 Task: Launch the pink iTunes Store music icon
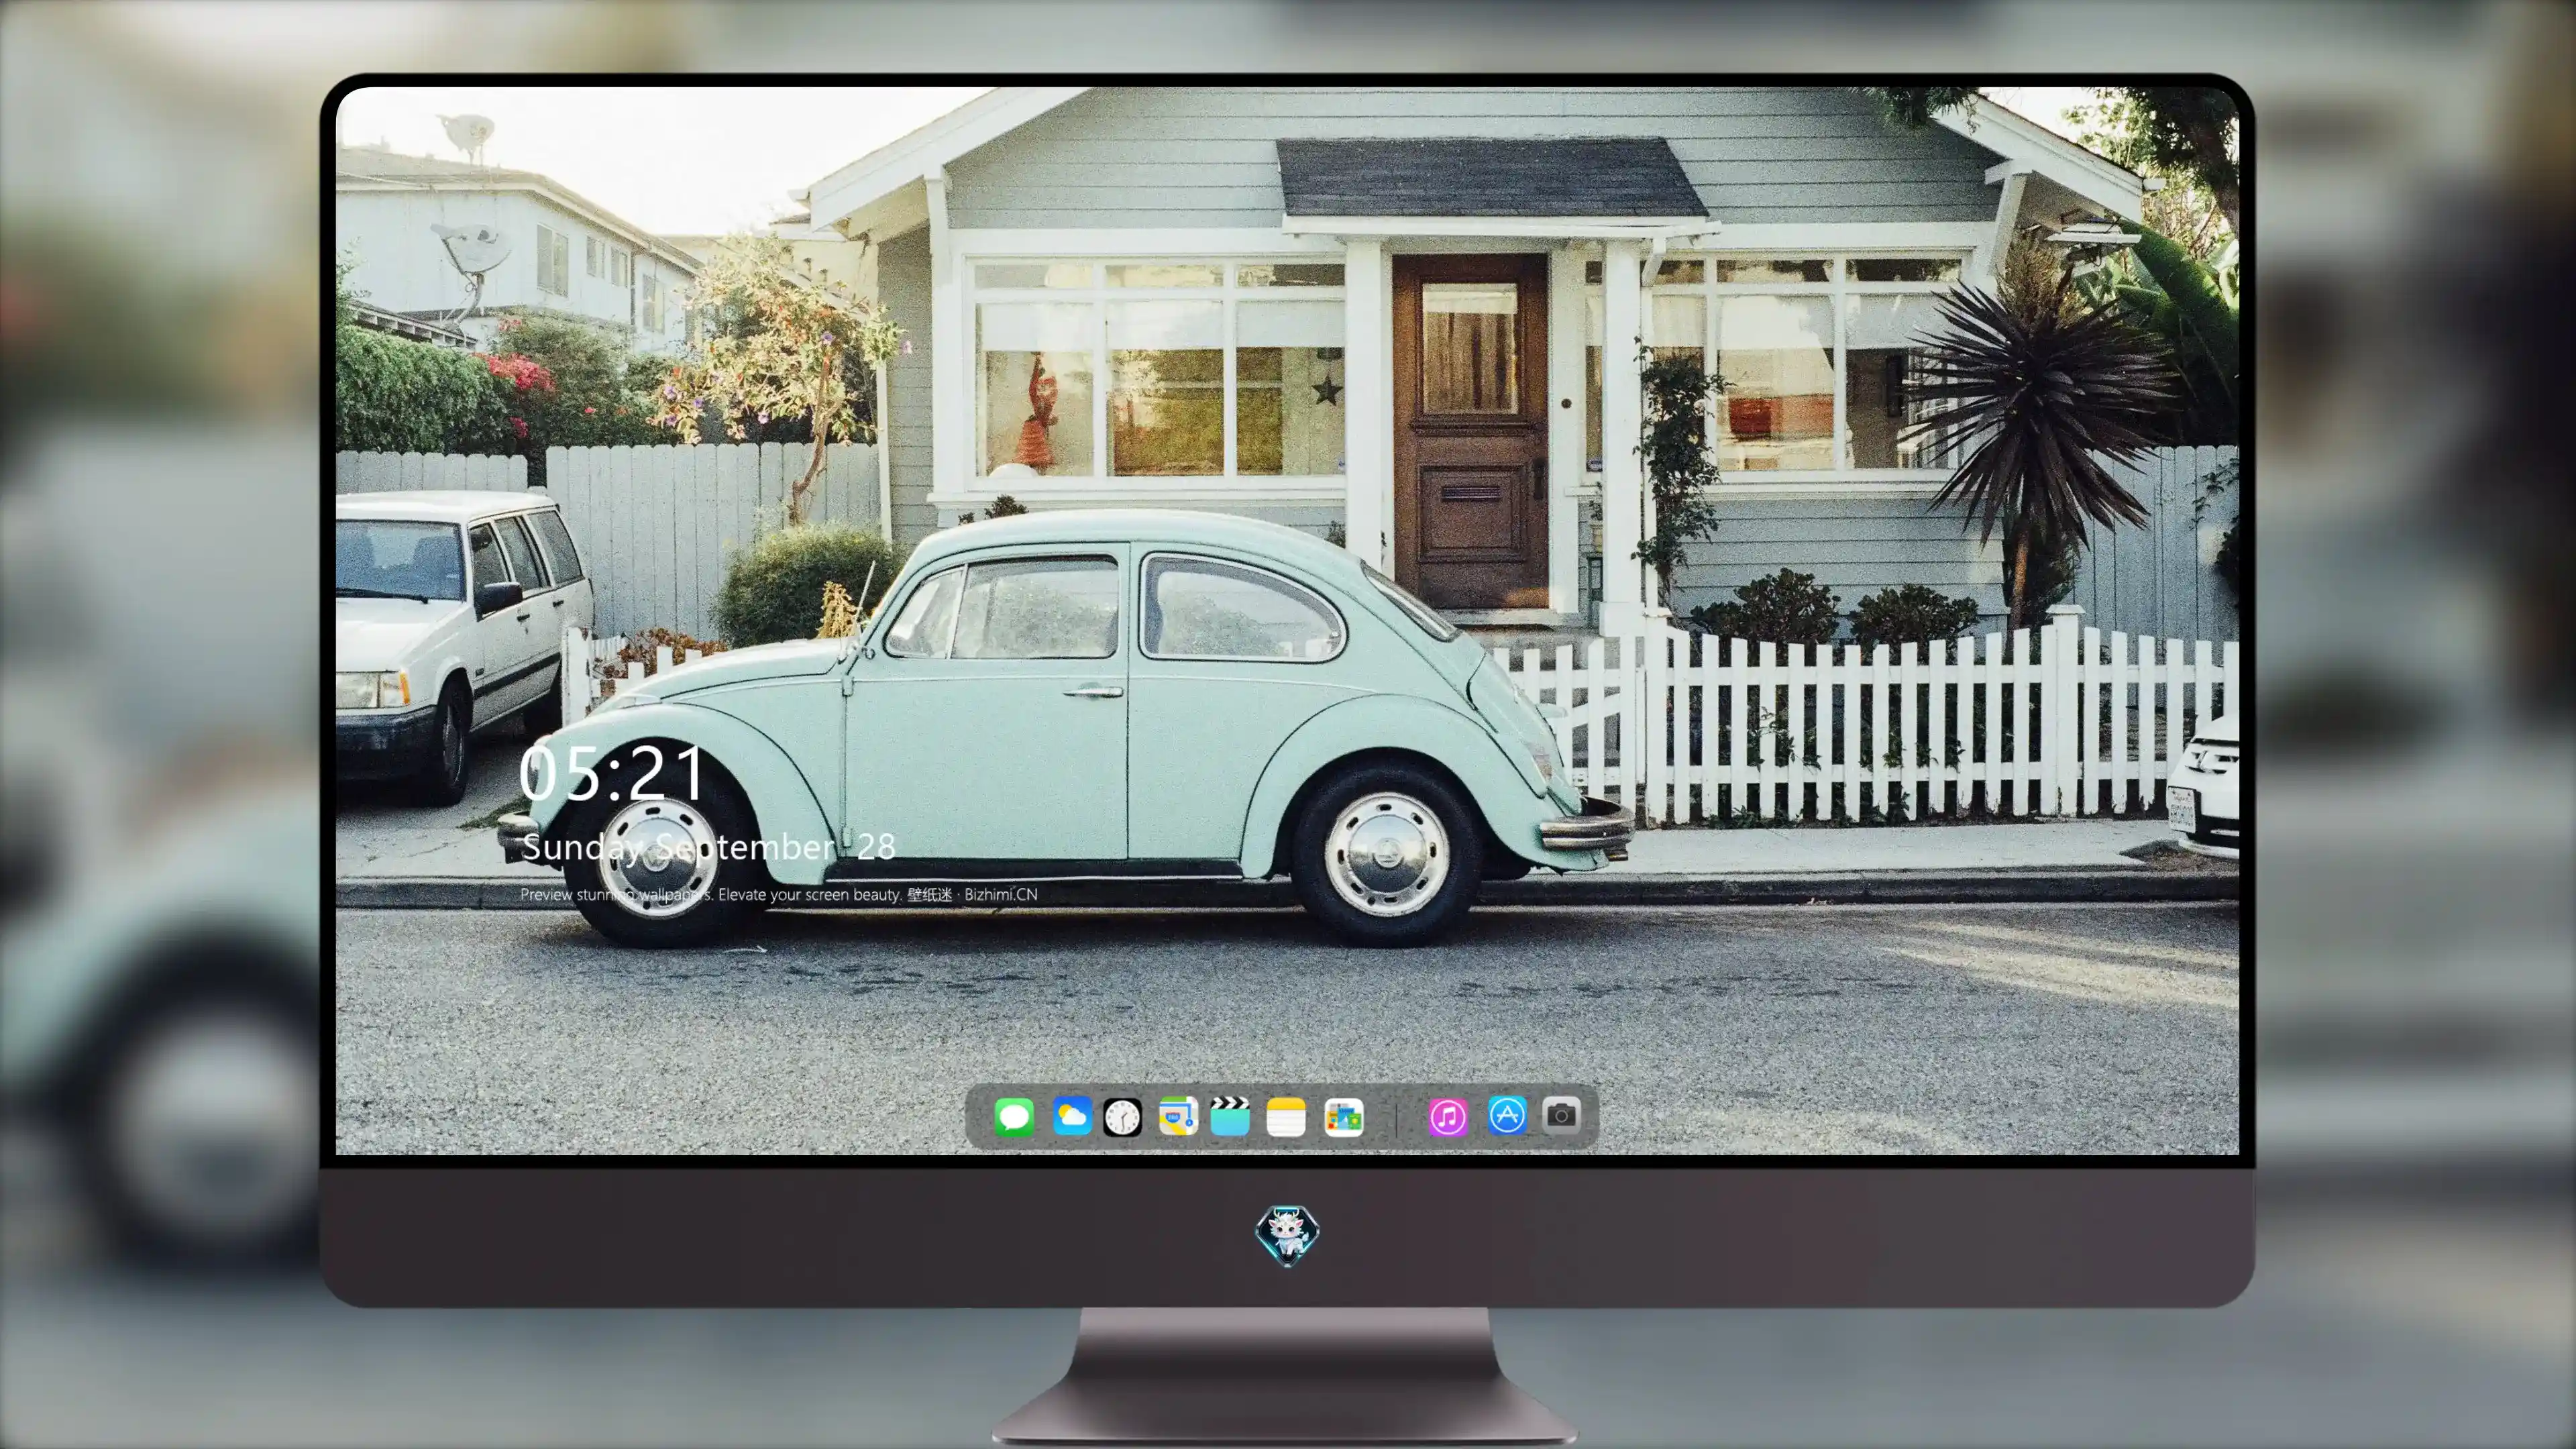(1448, 1117)
